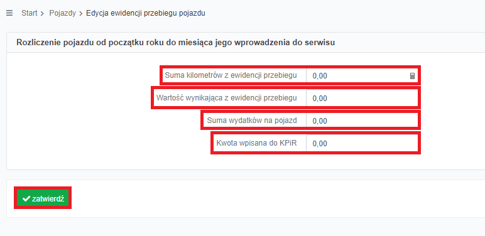This screenshot has height=236, width=485.
Task: Go to the Start breadcrumb link
Action: [x=30, y=13]
